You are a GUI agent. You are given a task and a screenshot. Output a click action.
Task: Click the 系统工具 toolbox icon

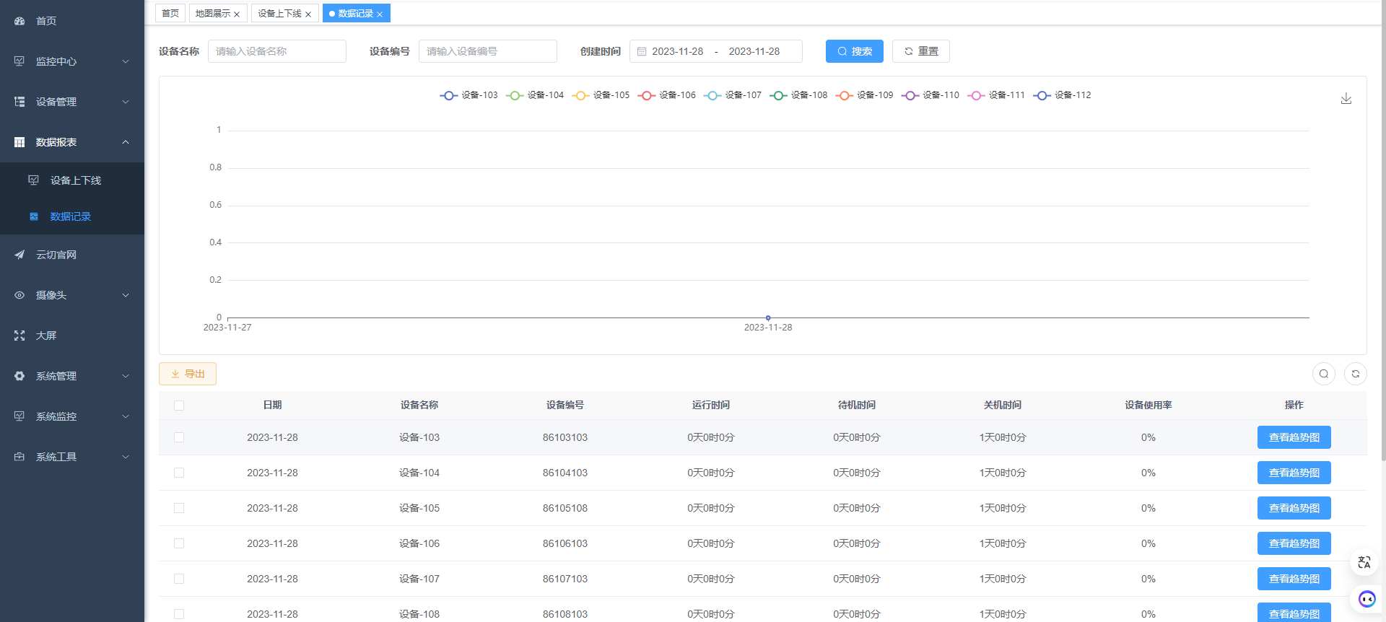click(x=19, y=457)
